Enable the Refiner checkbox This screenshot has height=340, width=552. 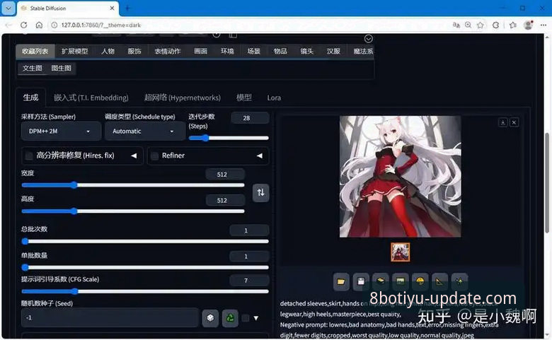click(x=154, y=156)
